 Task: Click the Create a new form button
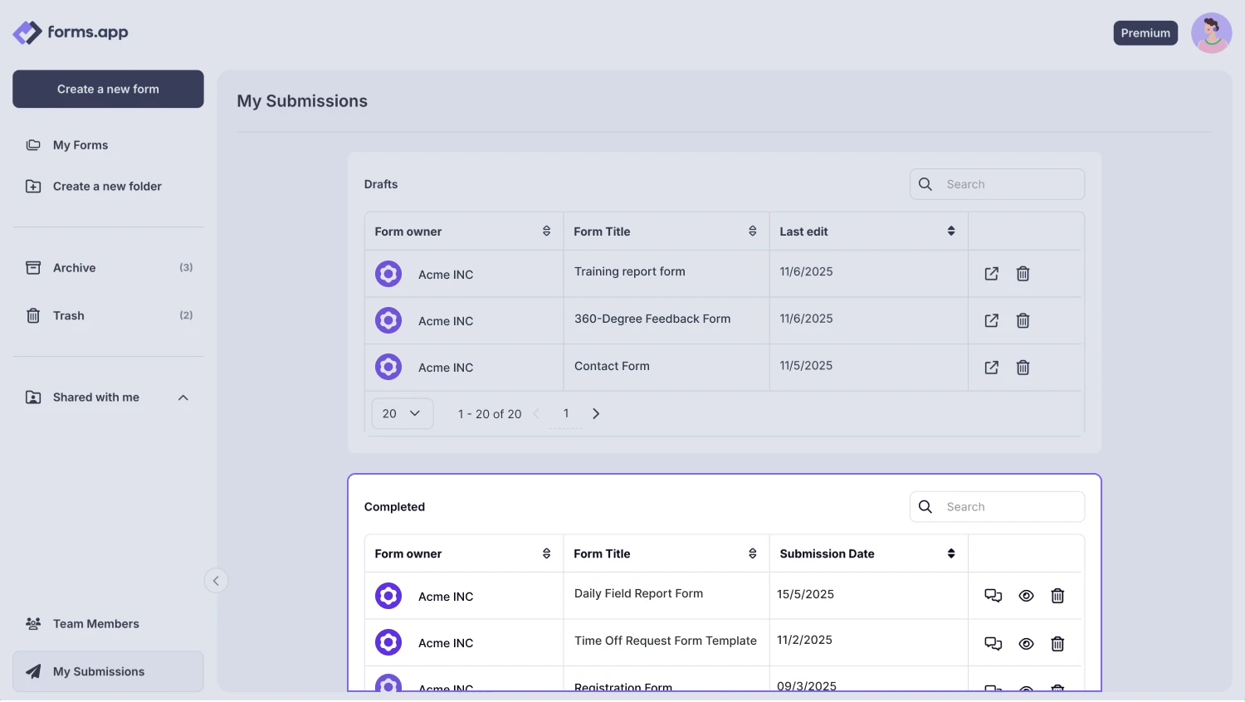108,89
